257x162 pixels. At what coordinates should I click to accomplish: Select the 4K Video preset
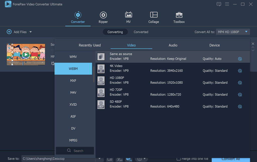(173, 69)
